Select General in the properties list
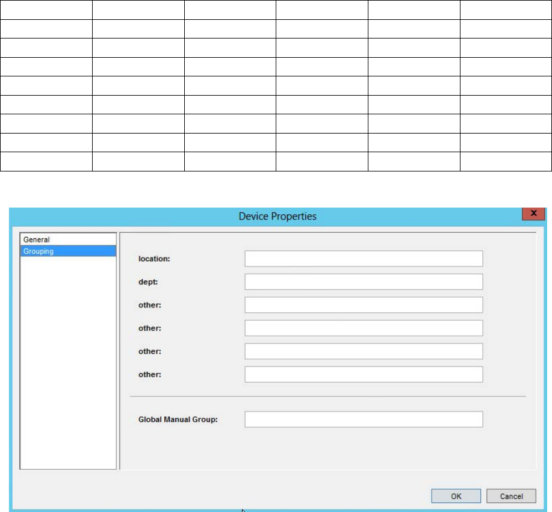The height and width of the screenshot is (512, 552). coord(37,239)
